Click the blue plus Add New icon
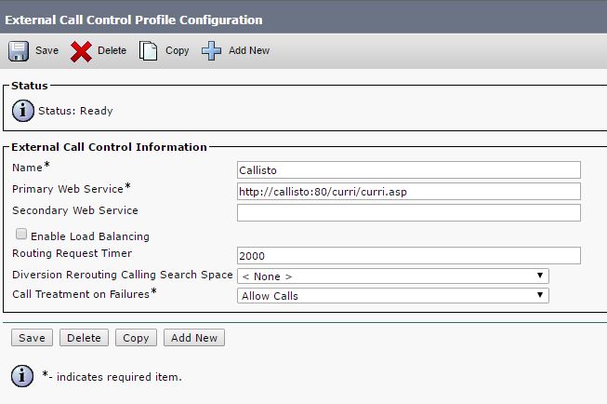 point(211,51)
